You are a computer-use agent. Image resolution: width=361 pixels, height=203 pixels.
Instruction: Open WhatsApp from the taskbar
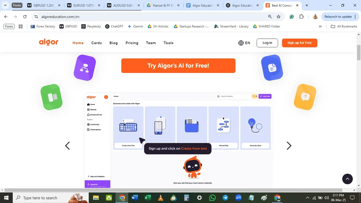212,198
